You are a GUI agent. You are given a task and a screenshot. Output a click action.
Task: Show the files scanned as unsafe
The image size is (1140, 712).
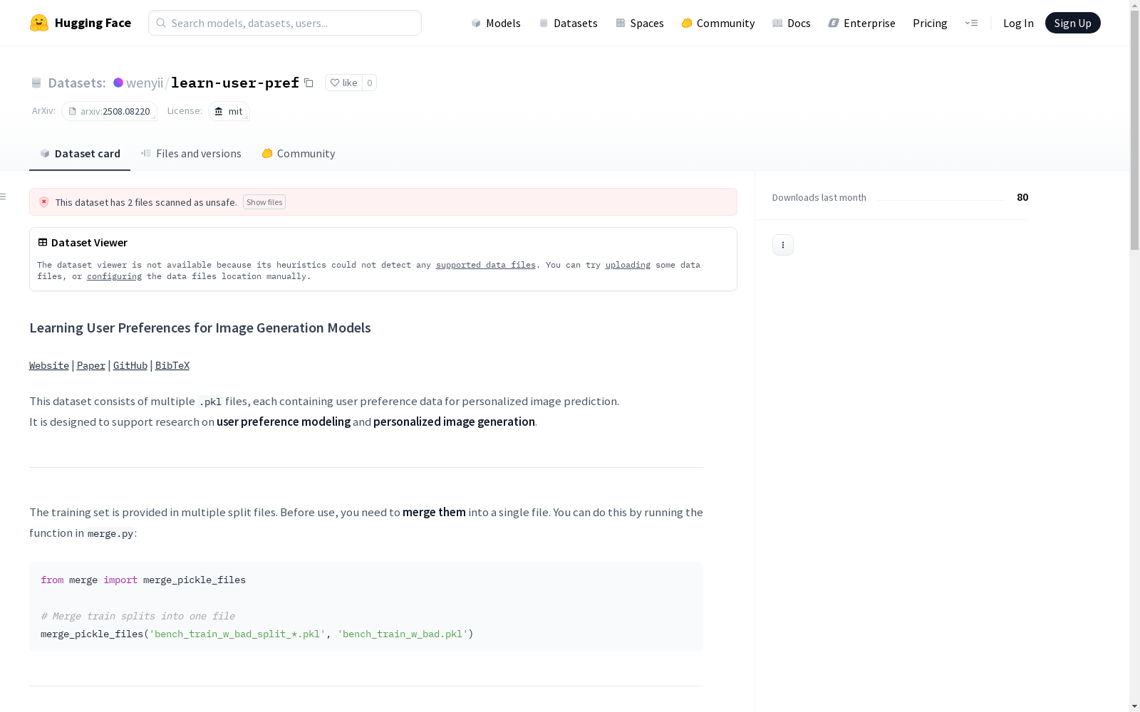[264, 202]
